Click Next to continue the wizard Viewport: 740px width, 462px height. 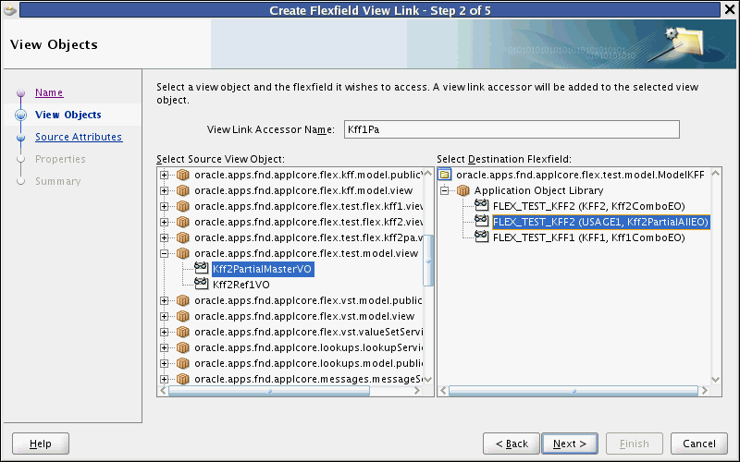pyautogui.click(x=570, y=444)
